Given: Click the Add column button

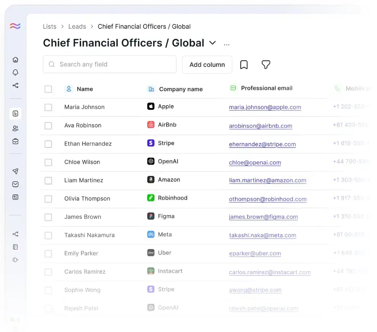Looking at the screenshot, I should click(x=207, y=65).
